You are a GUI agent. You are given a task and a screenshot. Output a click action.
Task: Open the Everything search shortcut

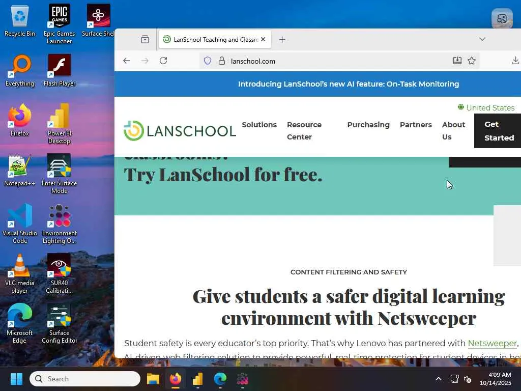(20, 70)
